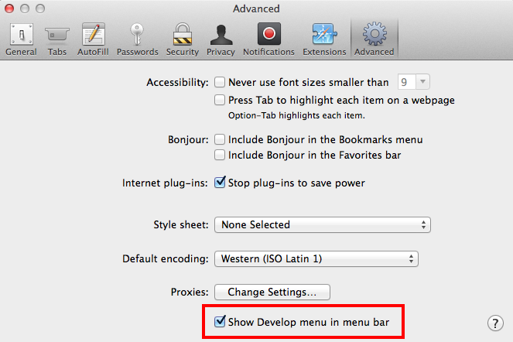Image resolution: width=513 pixels, height=342 pixels.
Task: Open the AutoFill preferences pane
Action: [94, 39]
